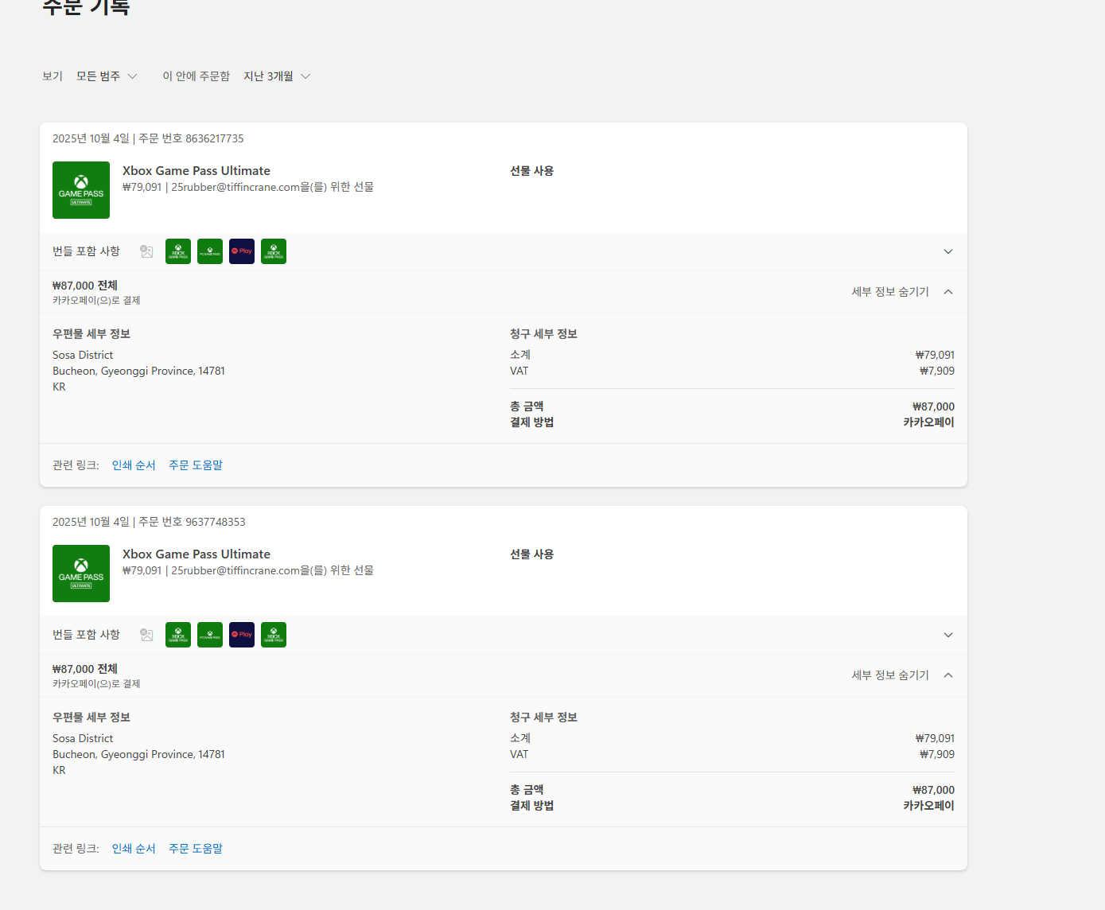Image resolution: width=1105 pixels, height=910 pixels.
Task: Click the ₩87,000 전체 total in order 8636217735
Action: pos(85,286)
